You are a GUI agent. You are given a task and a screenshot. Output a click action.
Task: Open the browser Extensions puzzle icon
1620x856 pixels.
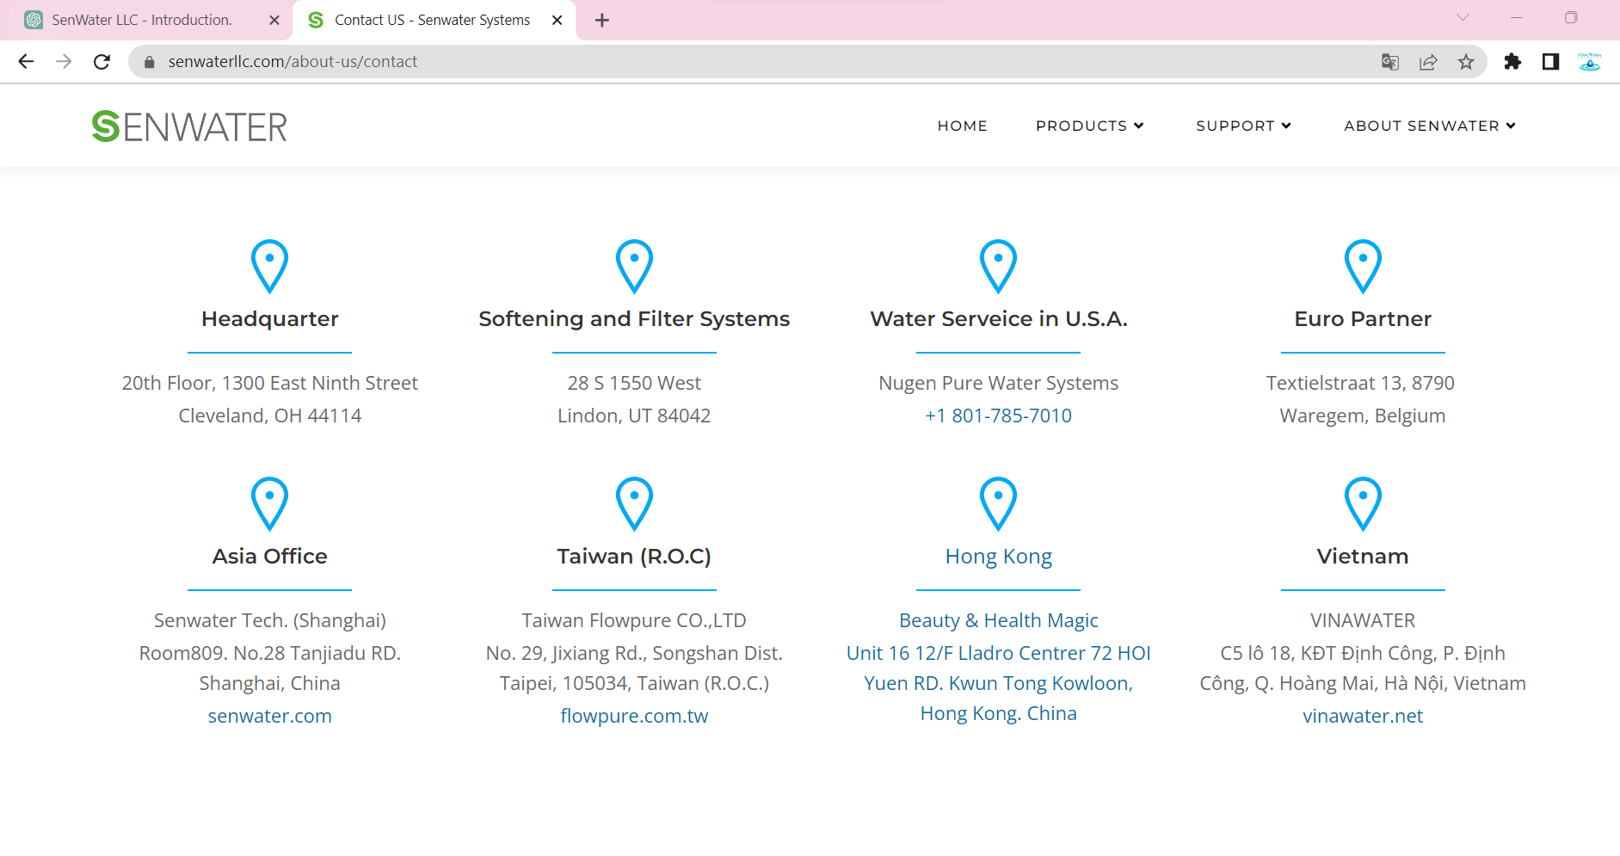pos(1512,62)
